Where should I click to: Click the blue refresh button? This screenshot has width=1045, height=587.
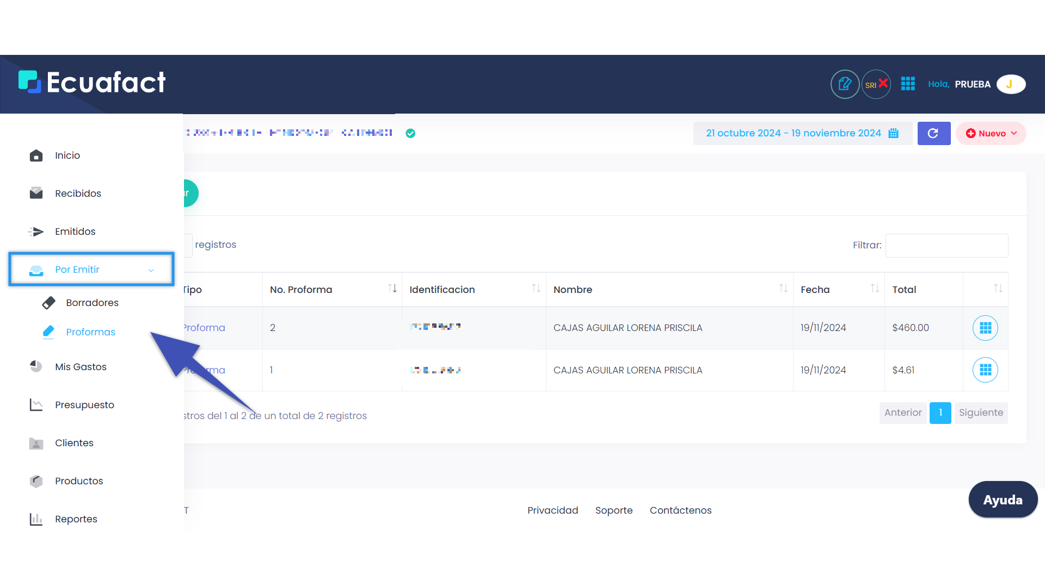pyautogui.click(x=933, y=133)
